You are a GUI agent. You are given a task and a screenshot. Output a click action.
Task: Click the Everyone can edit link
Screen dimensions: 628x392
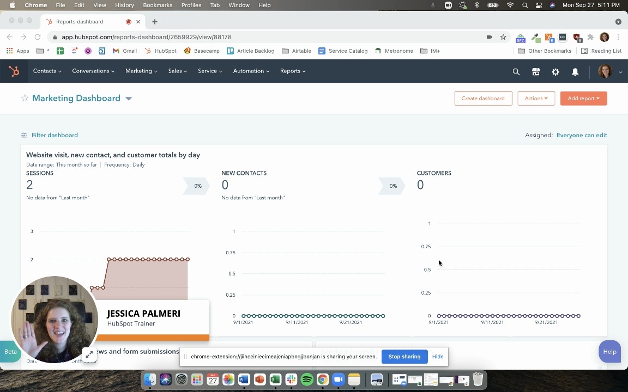(581, 136)
